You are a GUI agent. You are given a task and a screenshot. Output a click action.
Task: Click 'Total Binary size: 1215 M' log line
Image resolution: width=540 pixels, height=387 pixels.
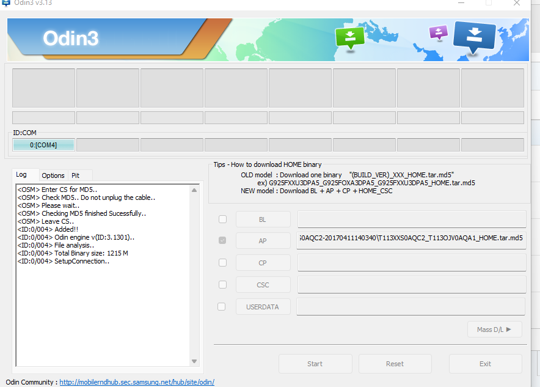[x=73, y=253]
